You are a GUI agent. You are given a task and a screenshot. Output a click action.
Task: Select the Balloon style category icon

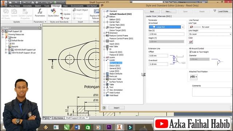107,17
